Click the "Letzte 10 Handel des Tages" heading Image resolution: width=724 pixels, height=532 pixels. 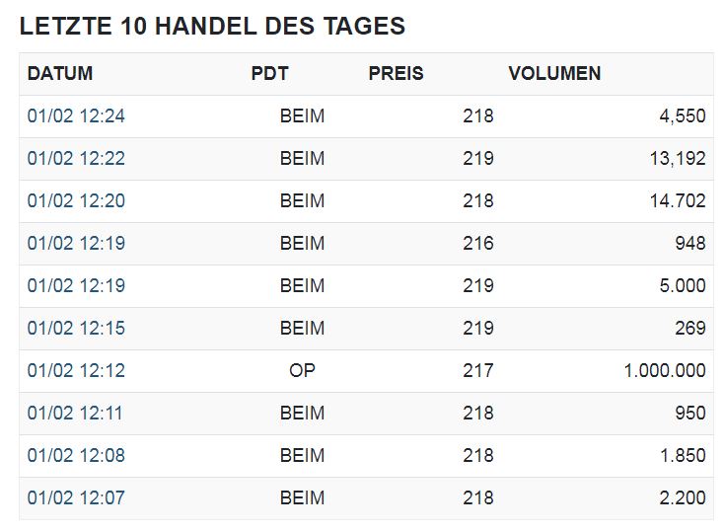click(212, 27)
